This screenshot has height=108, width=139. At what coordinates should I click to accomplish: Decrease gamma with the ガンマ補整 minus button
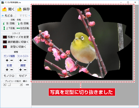tap(12, 60)
